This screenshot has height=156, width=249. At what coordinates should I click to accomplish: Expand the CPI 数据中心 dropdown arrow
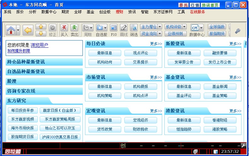tap(201, 28)
